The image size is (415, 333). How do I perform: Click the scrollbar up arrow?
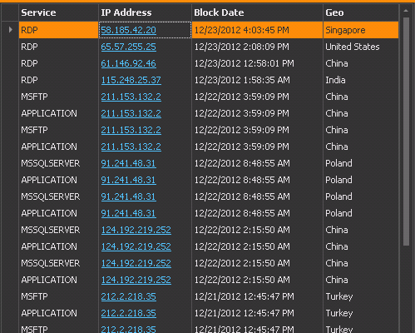406,11
